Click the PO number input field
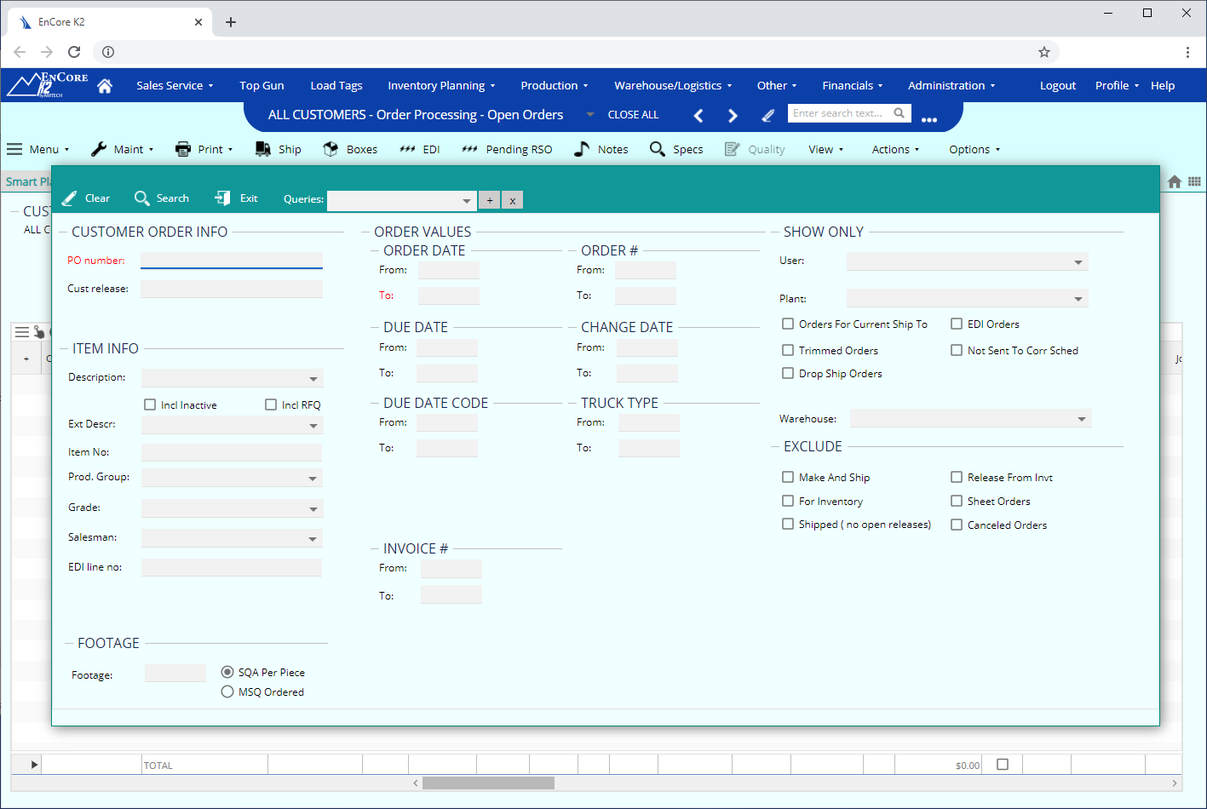Viewport: 1207px width, 809px height. point(231,261)
